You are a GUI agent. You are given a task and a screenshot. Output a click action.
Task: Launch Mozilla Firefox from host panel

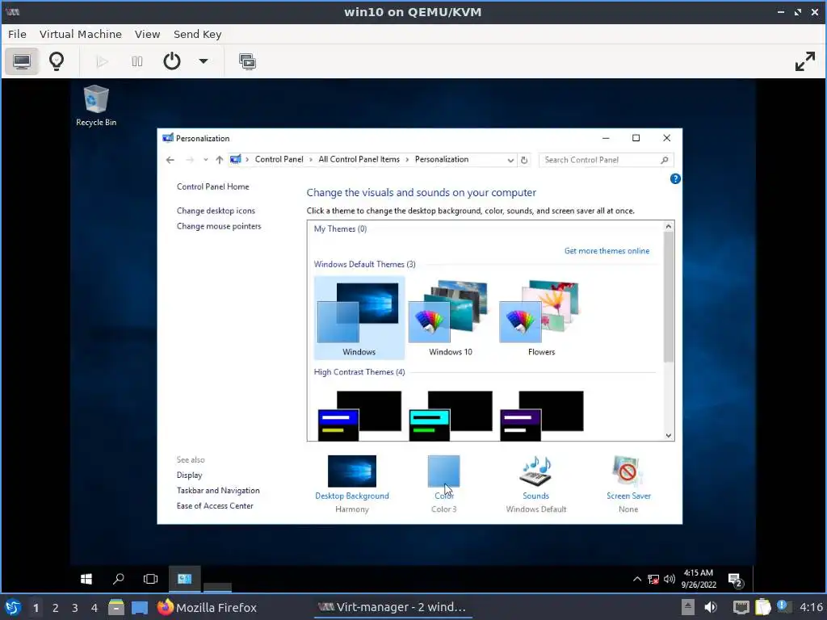click(207, 607)
